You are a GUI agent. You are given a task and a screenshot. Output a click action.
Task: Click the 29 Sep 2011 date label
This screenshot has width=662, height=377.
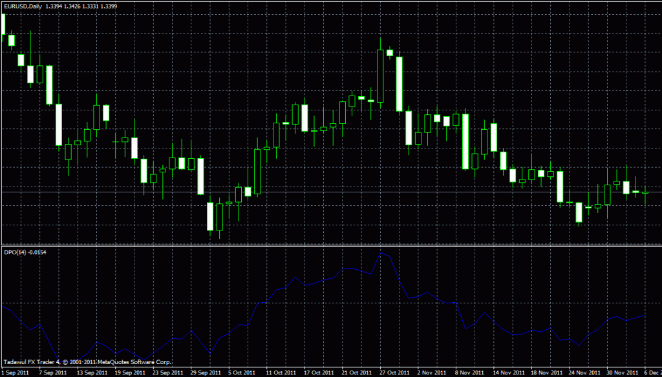pyautogui.click(x=206, y=372)
